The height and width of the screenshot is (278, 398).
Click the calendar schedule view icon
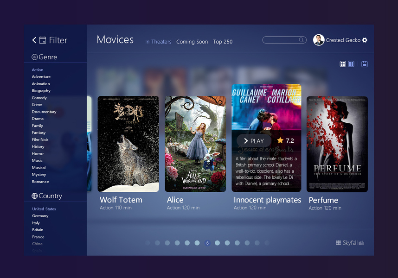point(365,64)
